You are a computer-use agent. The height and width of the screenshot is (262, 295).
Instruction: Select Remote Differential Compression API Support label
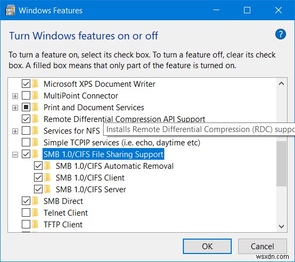(x=124, y=119)
